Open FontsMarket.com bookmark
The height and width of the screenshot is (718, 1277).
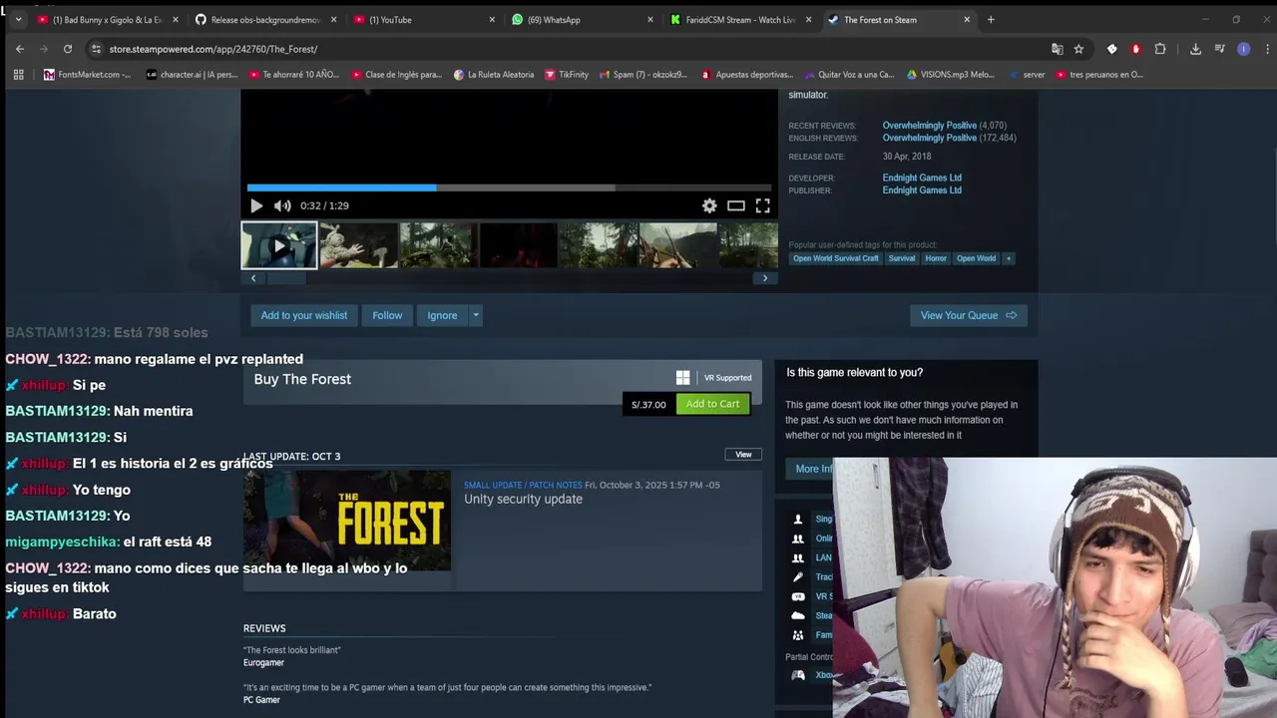(x=87, y=75)
